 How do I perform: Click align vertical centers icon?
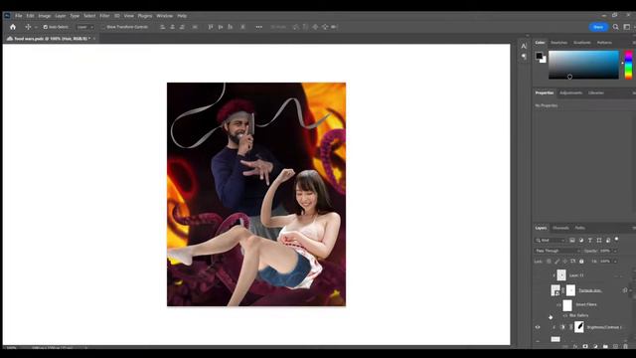(x=221, y=27)
